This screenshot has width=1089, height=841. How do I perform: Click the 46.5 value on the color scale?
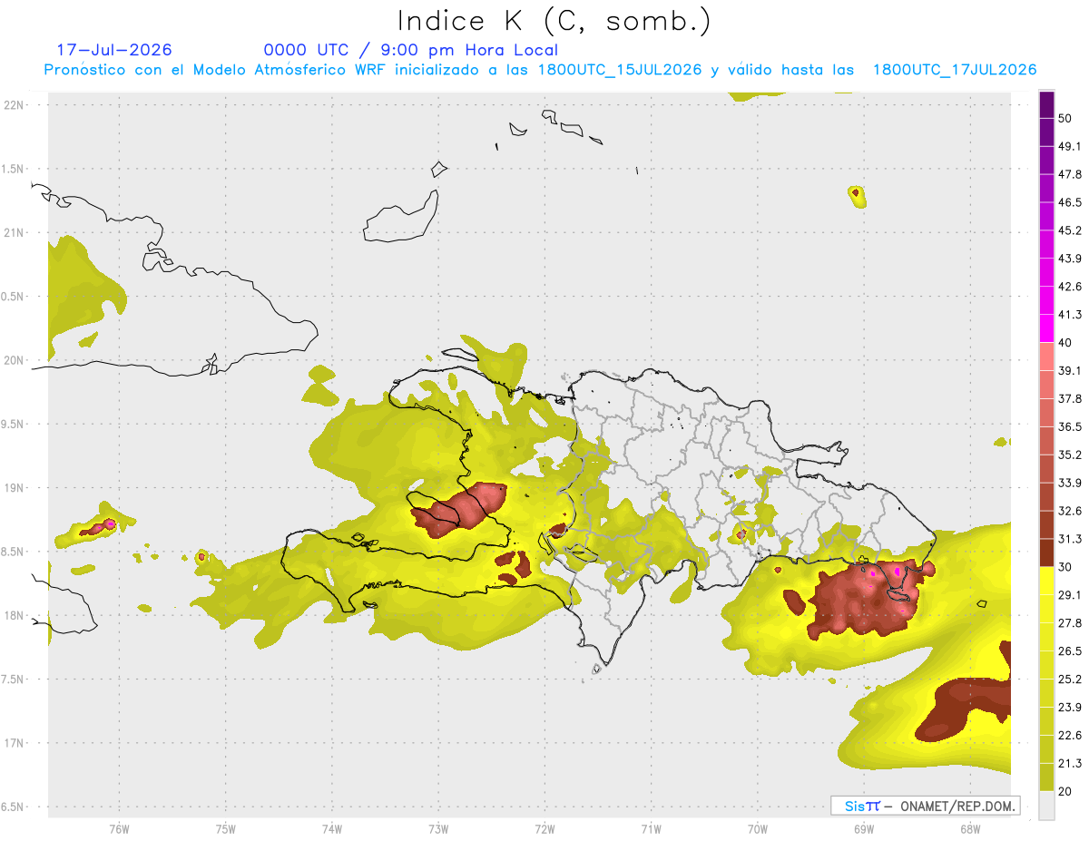tap(1070, 202)
